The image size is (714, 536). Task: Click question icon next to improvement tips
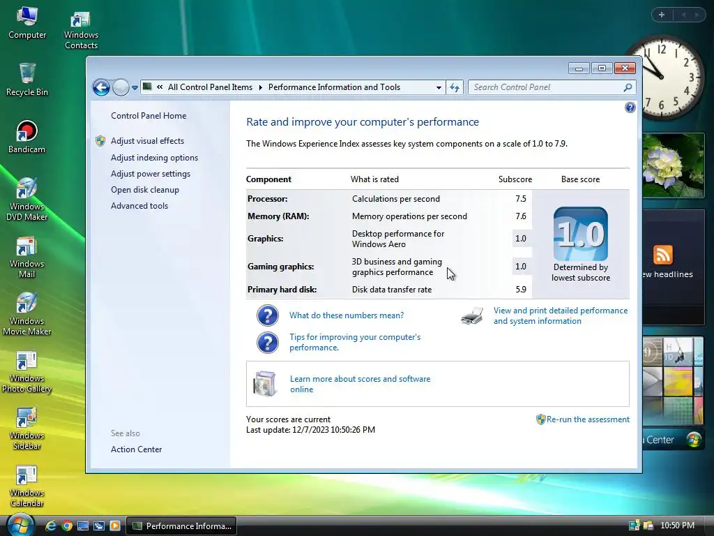pos(268,343)
